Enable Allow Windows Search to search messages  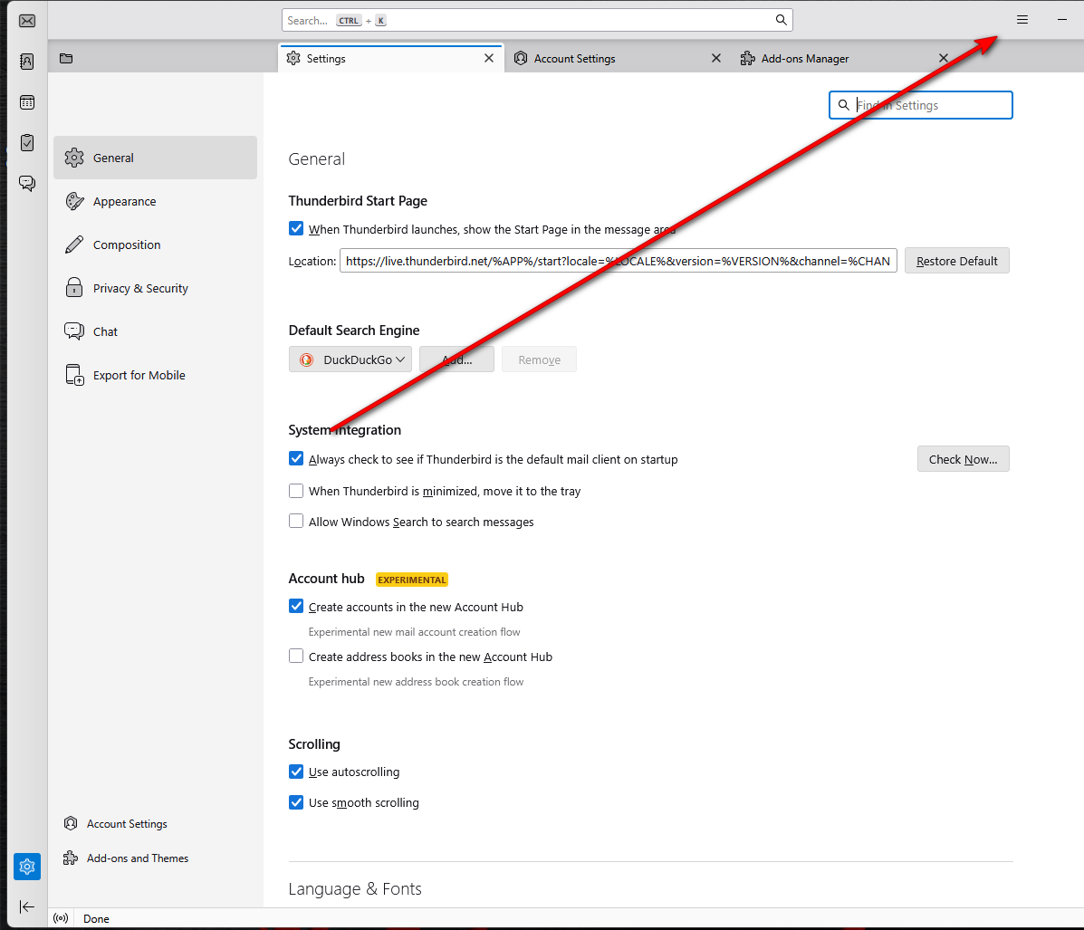[x=296, y=521]
